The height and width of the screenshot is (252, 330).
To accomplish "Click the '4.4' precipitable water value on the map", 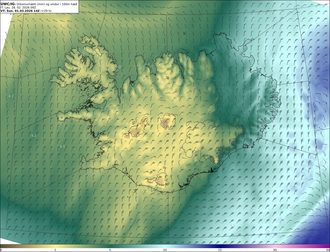I will (x=147, y=64).
